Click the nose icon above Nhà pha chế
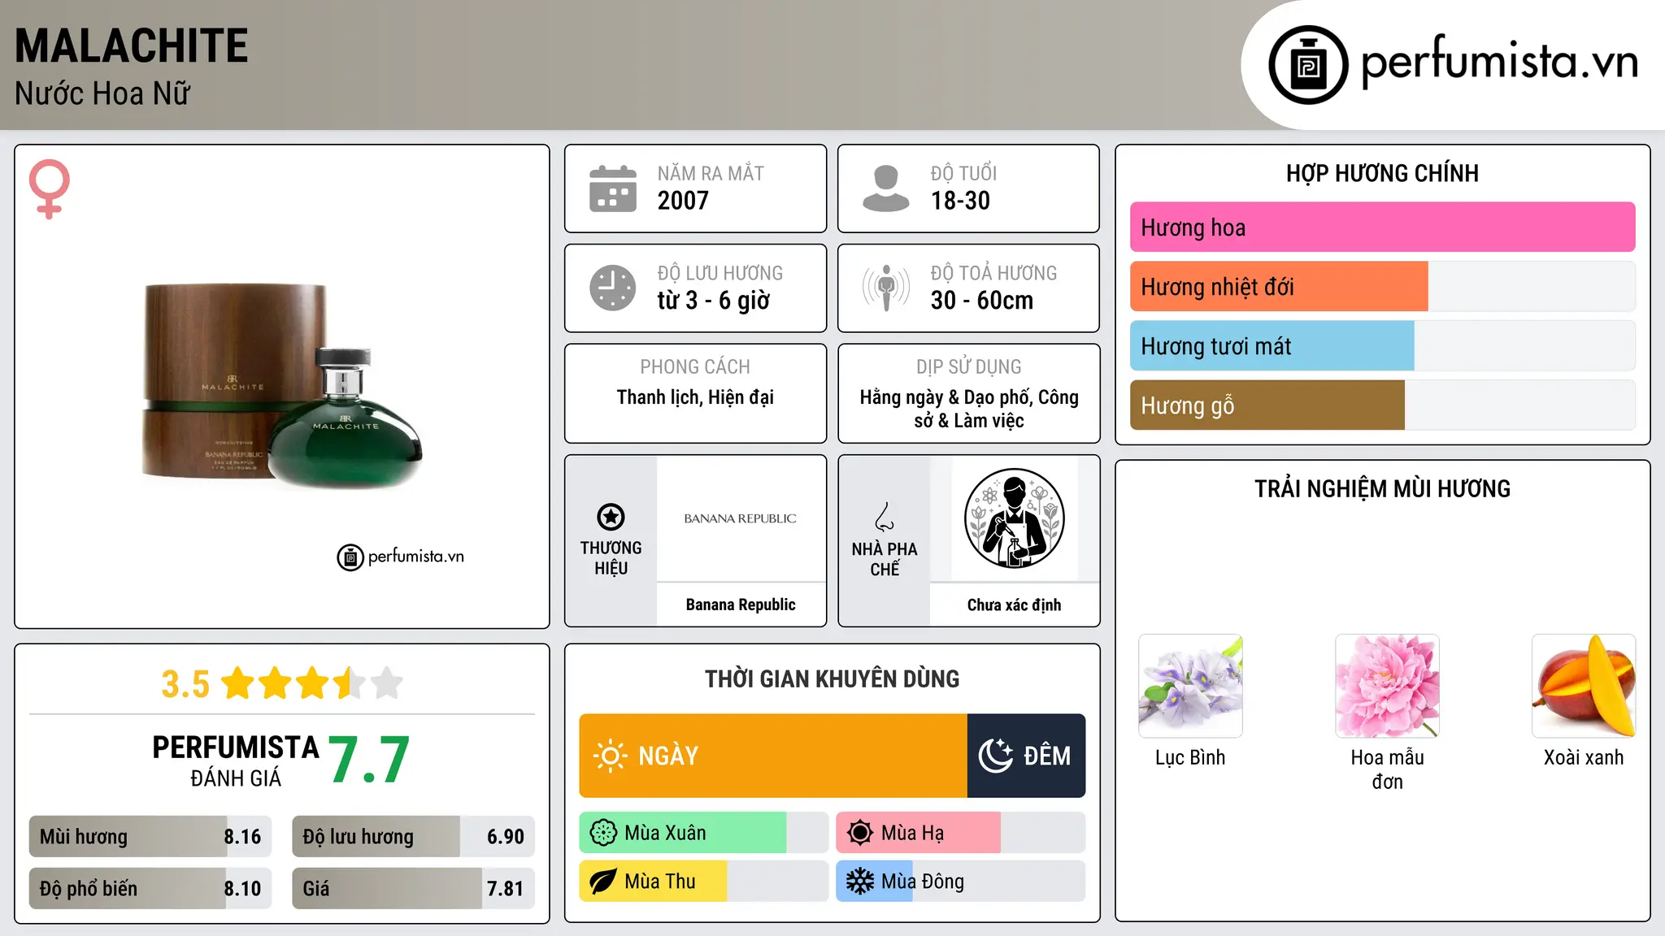 (885, 517)
